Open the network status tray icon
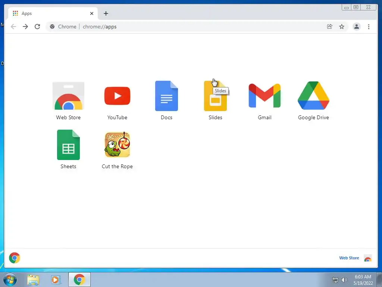The image size is (382, 287). click(335, 280)
